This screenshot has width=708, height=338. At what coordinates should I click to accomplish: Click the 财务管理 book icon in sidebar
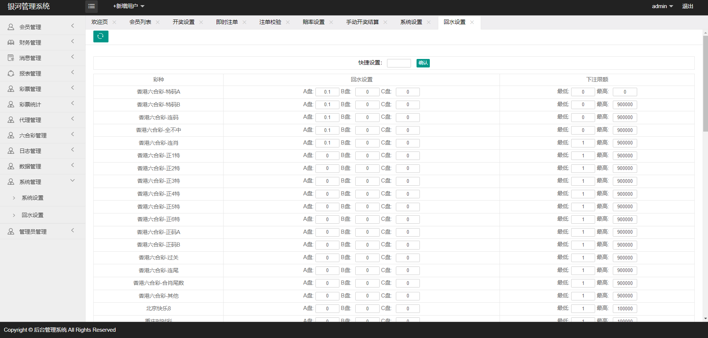[x=11, y=42]
